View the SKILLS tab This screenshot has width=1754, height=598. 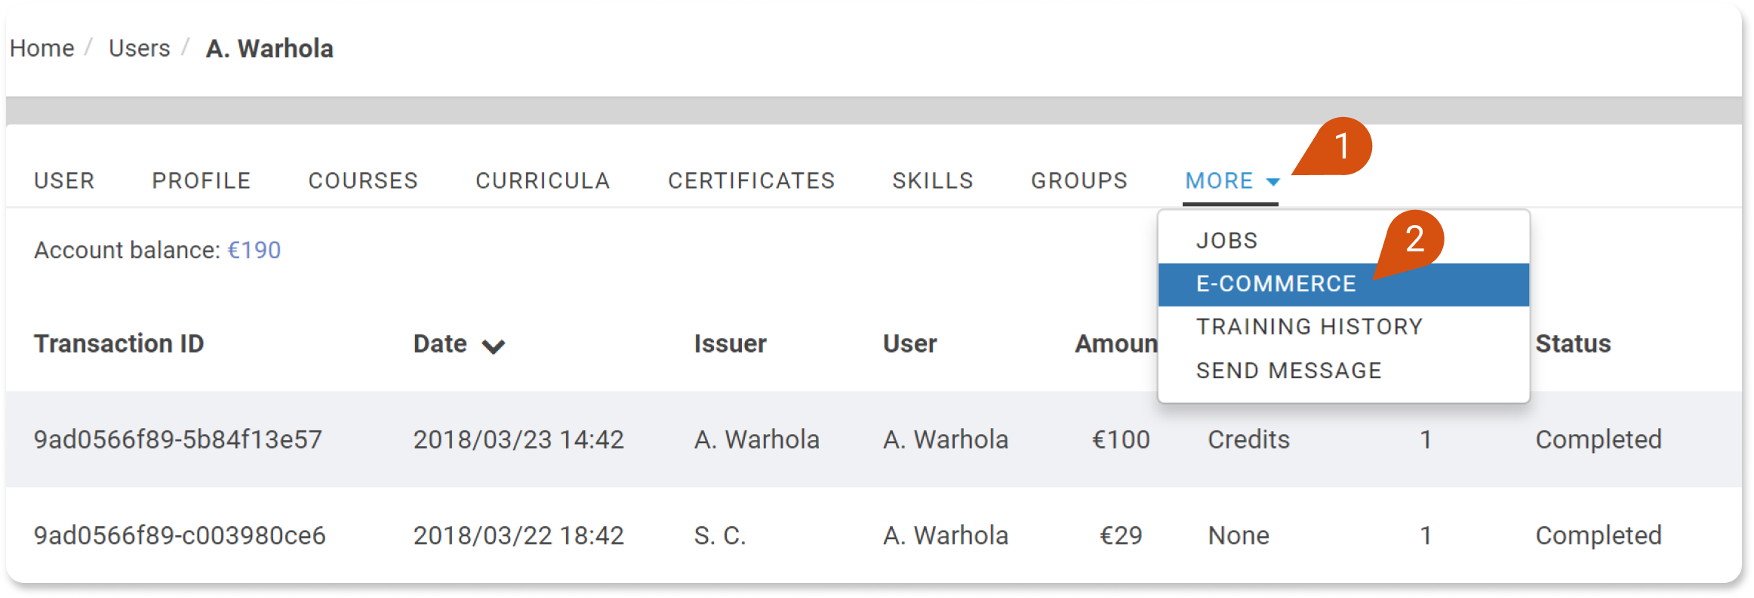[933, 181]
